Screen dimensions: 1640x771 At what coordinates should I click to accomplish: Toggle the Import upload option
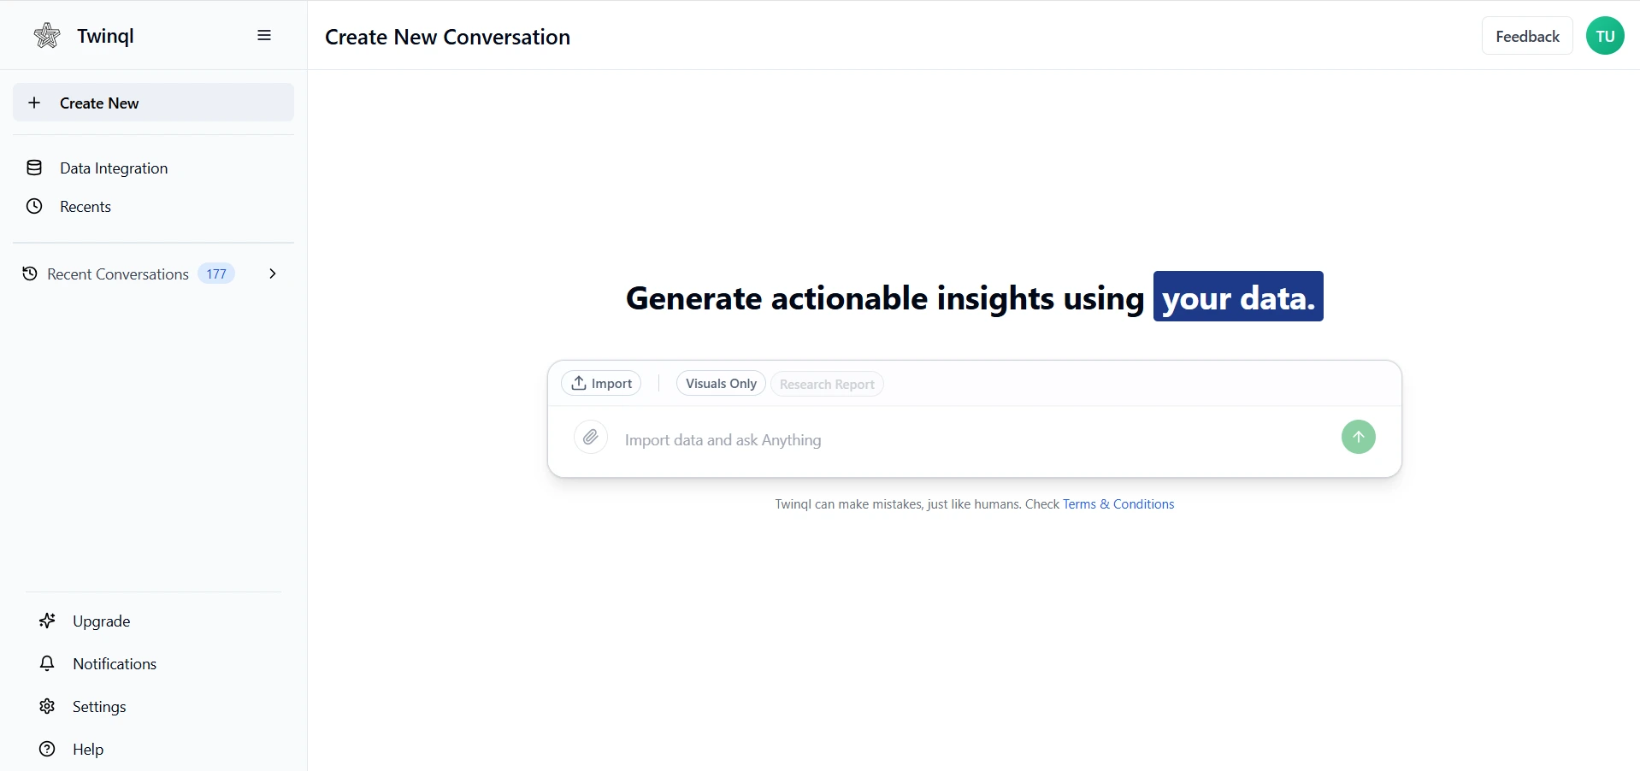point(600,383)
